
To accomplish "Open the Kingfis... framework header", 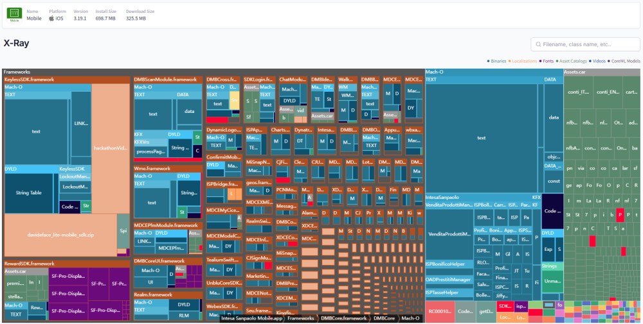I will 287,312.
